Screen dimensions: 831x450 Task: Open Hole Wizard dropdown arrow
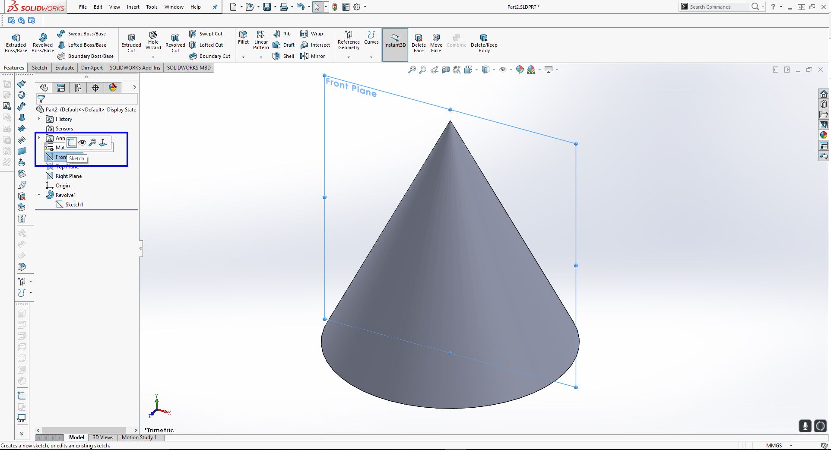pos(153,57)
